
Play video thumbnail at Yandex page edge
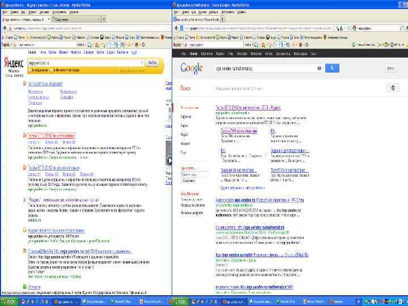pos(169,161)
